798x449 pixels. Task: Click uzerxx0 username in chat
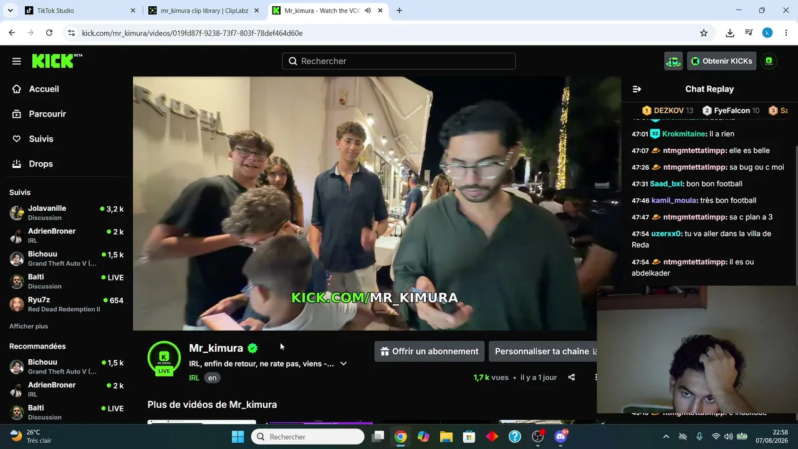667,234
